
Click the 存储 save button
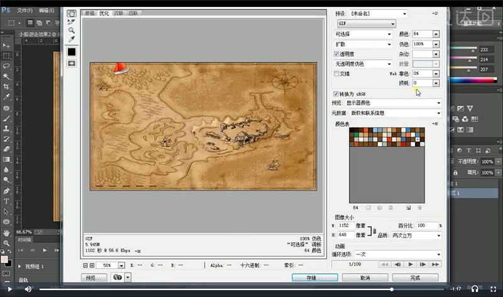click(x=314, y=277)
